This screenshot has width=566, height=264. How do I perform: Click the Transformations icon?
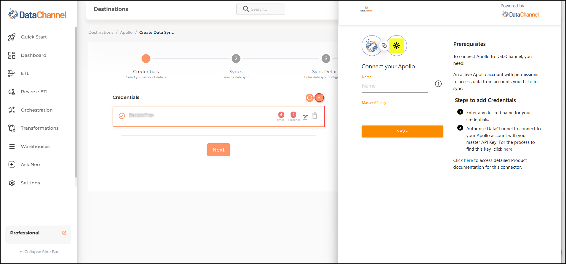[x=12, y=128]
